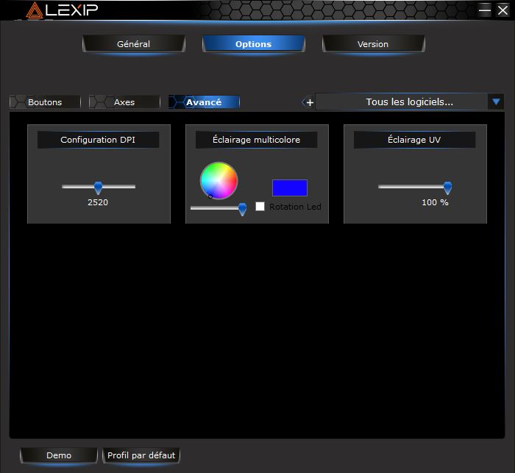Enable the Rotation Led checkbox

[260, 207]
